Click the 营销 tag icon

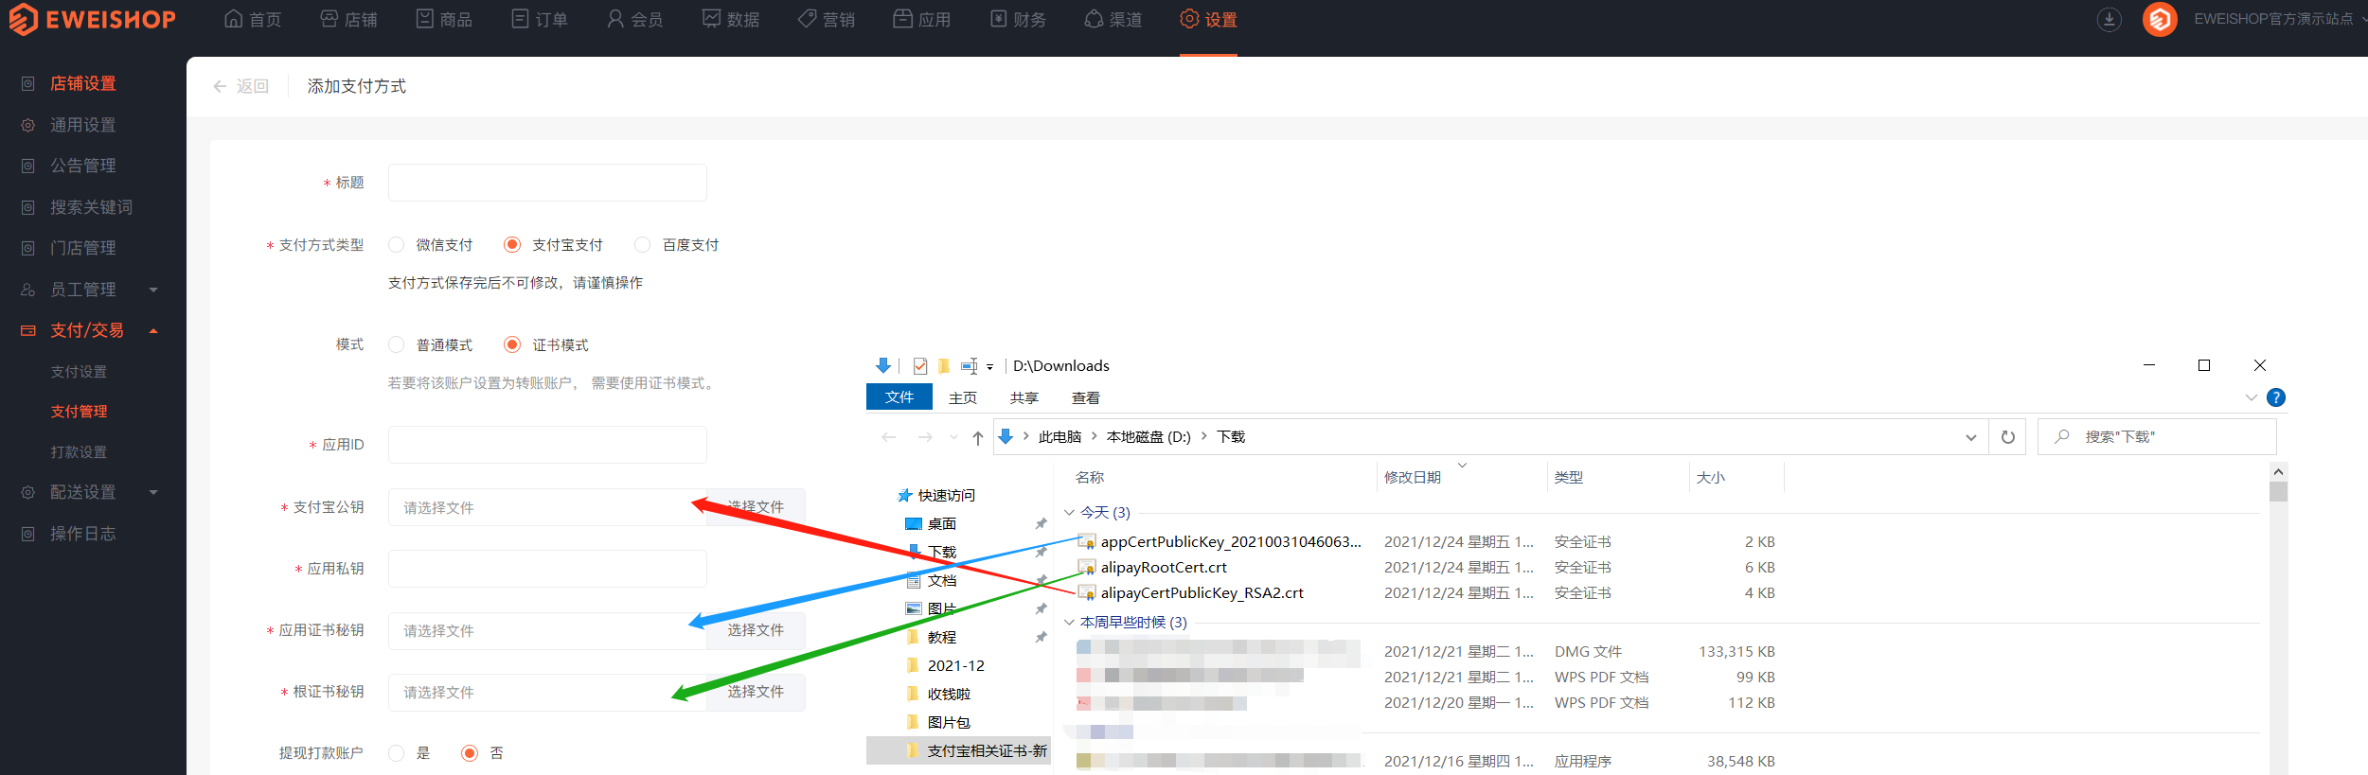(x=807, y=19)
